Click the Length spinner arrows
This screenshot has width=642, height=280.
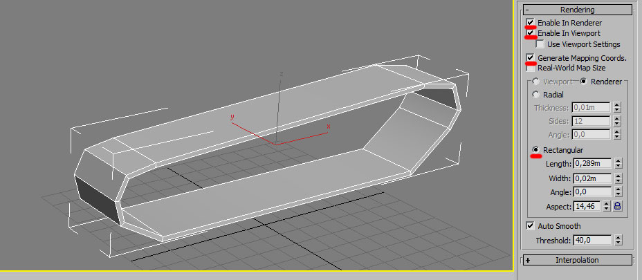click(x=617, y=164)
